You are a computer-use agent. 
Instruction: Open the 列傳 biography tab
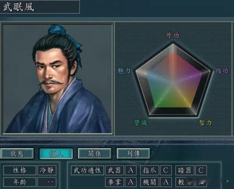tap(134, 153)
